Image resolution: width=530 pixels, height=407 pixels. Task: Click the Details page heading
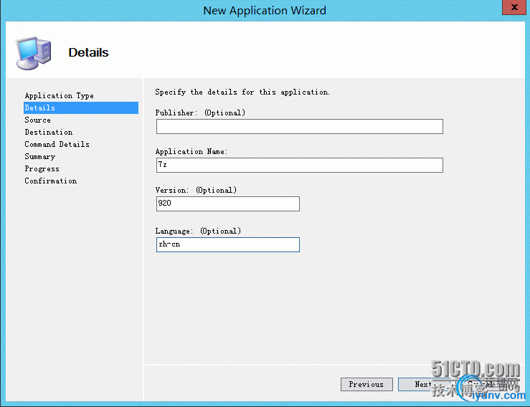pyautogui.click(x=88, y=53)
